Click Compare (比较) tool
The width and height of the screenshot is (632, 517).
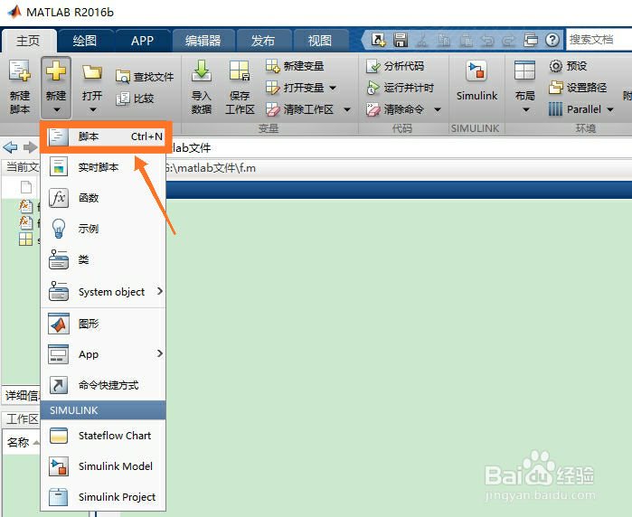(x=135, y=99)
